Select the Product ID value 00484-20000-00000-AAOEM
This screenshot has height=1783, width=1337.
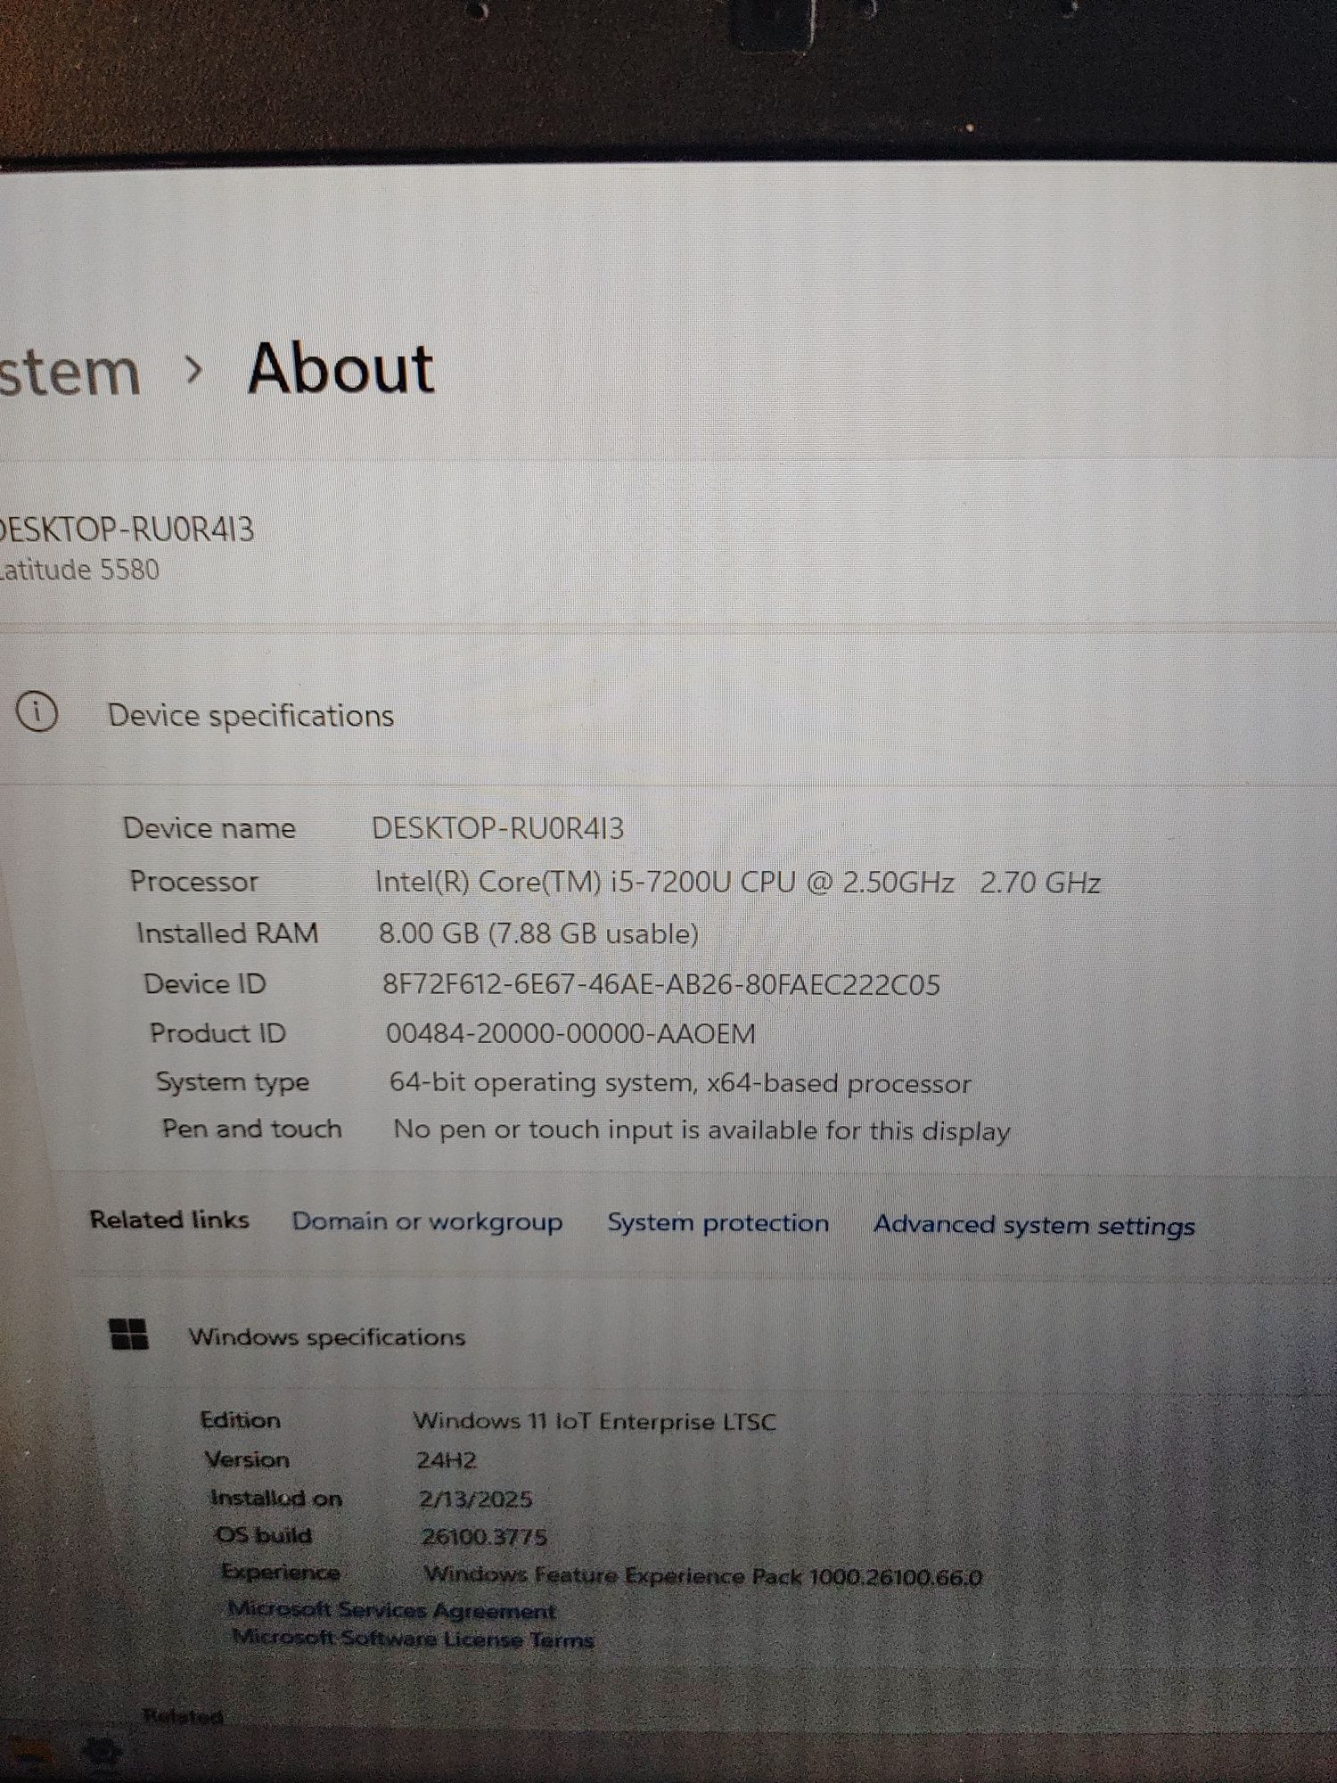point(570,1033)
